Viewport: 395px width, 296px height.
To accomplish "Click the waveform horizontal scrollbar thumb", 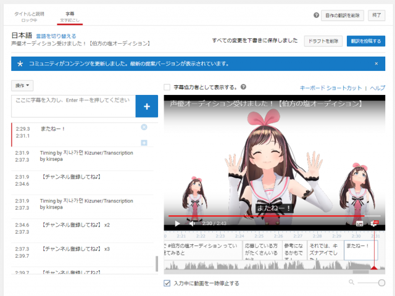I will [360, 272].
